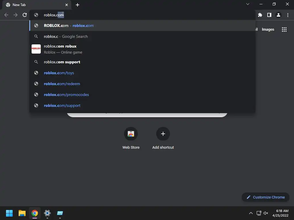Image resolution: width=294 pixels, height=220 pixels.
Task: Open the Windows Start menu
Action: pyautogui.click(x=9, y=213)
